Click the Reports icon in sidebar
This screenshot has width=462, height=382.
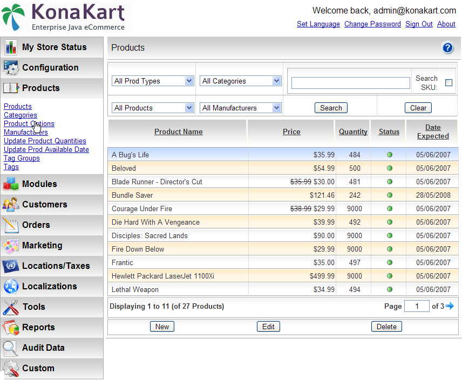click(x=11, y=328)
